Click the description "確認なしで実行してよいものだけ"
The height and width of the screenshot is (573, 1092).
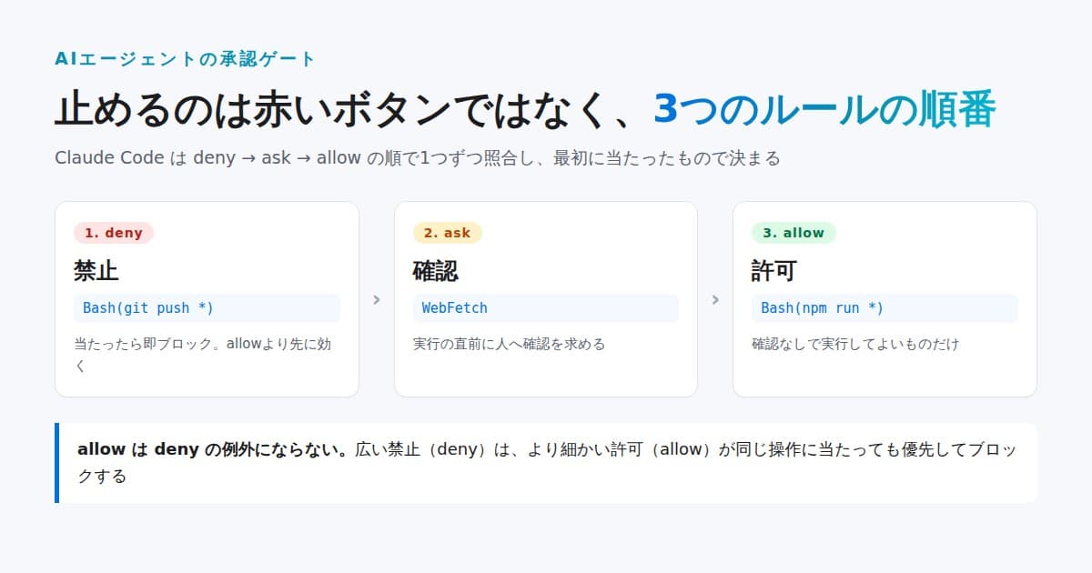[x=855, y=345]
